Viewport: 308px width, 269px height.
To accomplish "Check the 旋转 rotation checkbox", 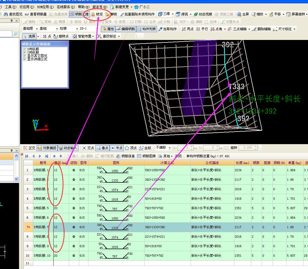I will coord(227,148).
